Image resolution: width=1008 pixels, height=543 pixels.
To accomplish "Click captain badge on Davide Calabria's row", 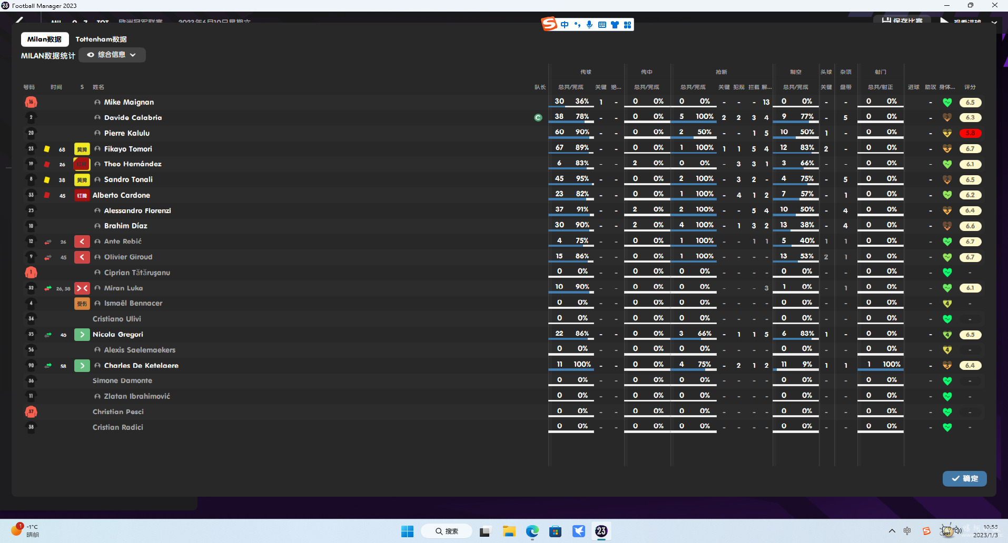I will (538, 118).
